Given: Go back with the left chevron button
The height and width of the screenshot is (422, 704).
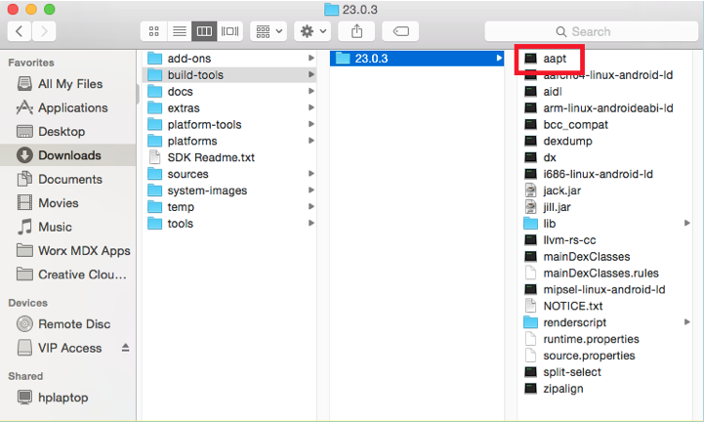Looking at the screenshot, I should click(20, 31).
